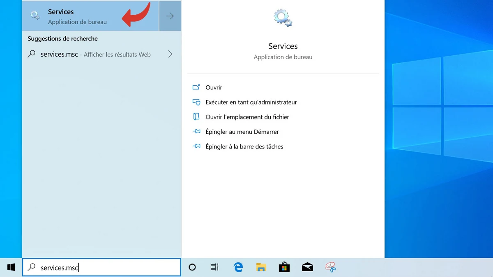
Task: Open File Explorer from the taskbar
Action: pos(261,268)
